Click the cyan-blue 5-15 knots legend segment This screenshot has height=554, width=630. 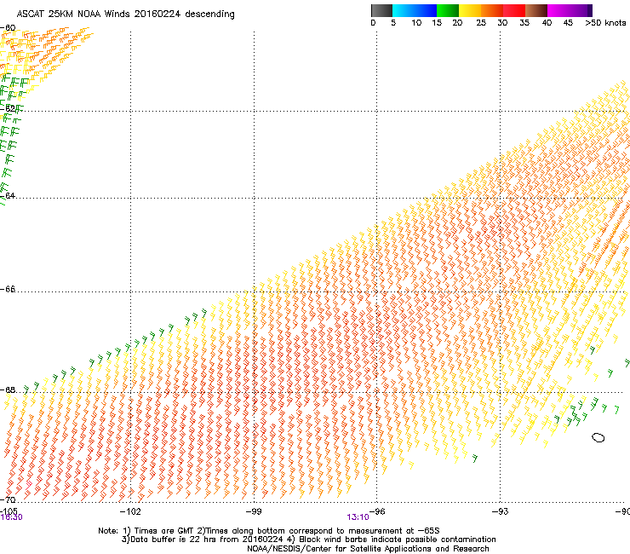tap(415, 10)
